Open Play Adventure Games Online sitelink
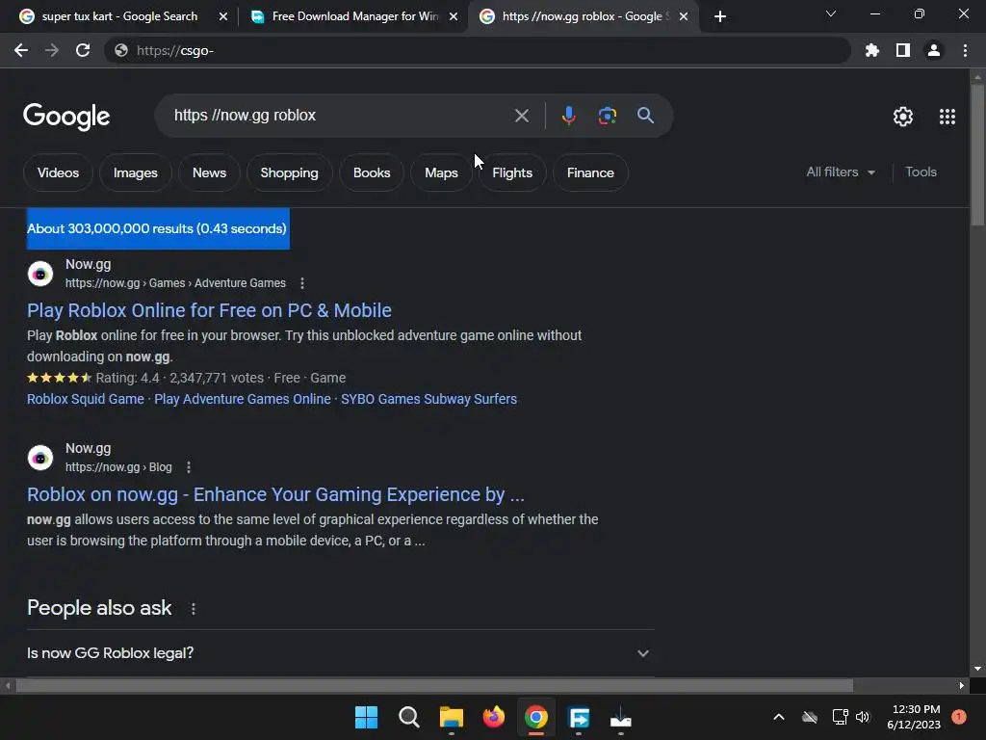Viewport: 986px width, 740px height. coord(242,399)
